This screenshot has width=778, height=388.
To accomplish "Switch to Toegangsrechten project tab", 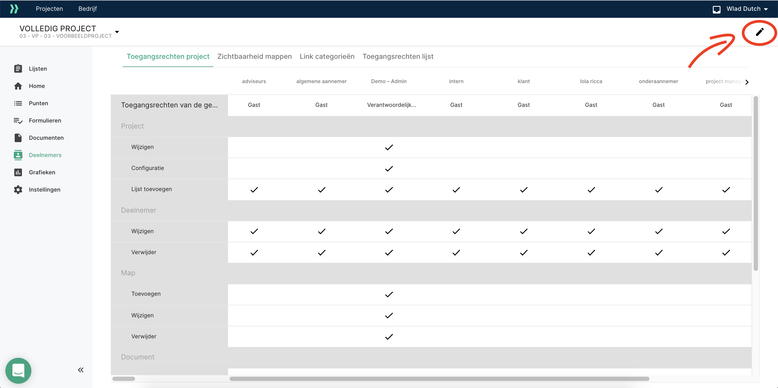I will 168,56.
